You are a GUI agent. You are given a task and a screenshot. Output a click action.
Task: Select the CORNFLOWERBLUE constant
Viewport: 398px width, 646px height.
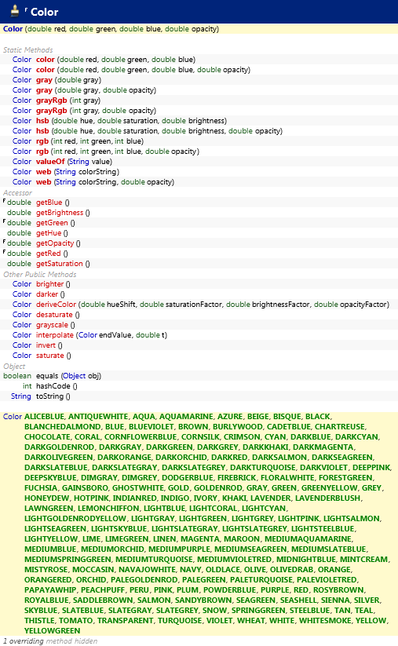pyautogui.click(x=141, y=437)
